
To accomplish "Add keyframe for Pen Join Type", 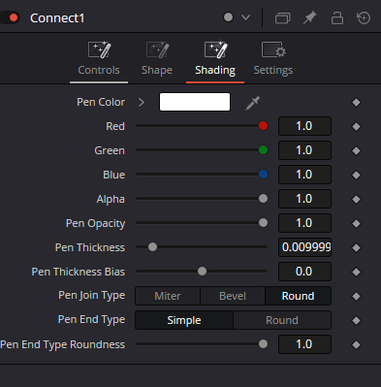I will point(356,297).
